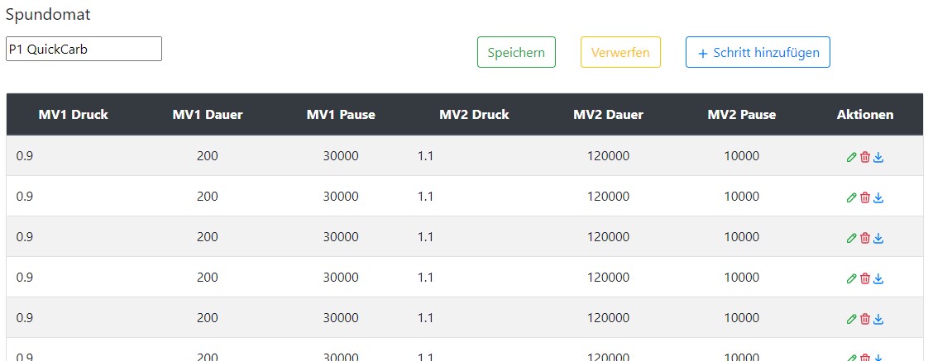Image resolution: width=928 pixels, height=361 pixels.
Task: Click the MV1 Druck column header
Action: (73, 115)
